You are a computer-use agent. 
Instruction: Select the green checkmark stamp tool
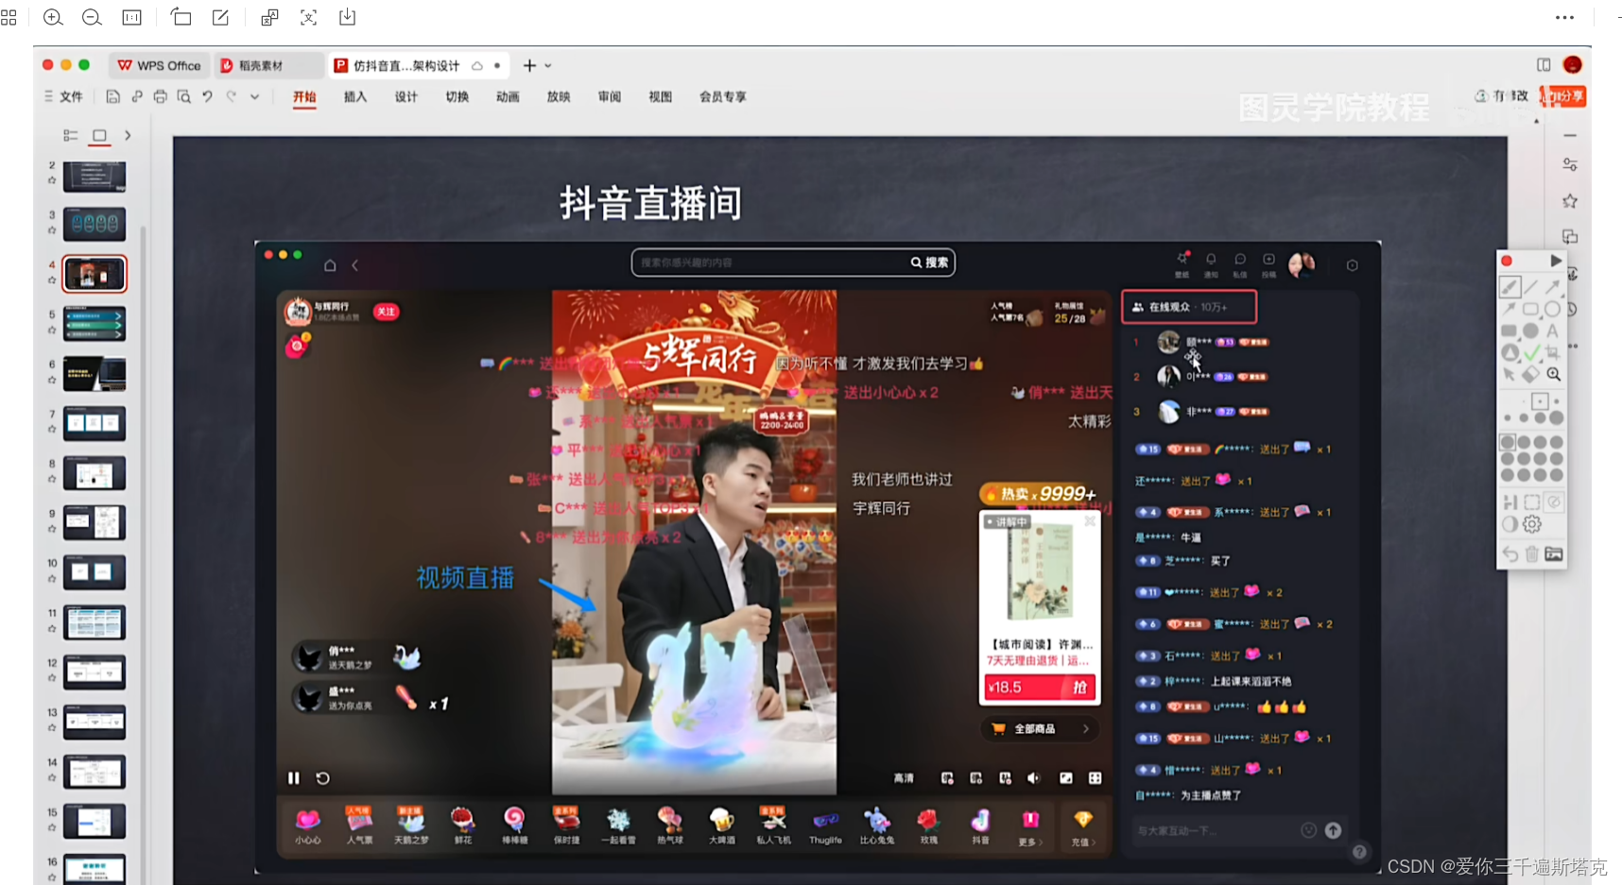(x=1531, y=352)
